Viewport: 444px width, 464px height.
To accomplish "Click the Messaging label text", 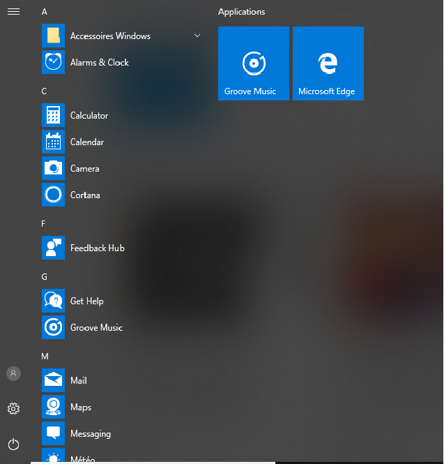I will point(91,434).
